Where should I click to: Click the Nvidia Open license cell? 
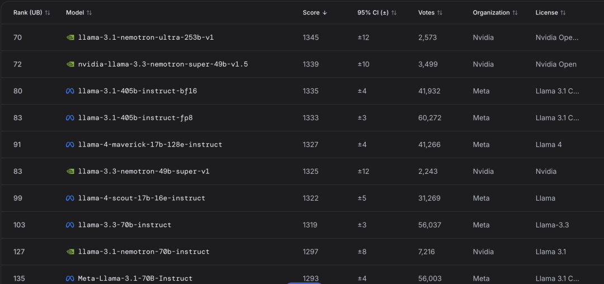[x=556, y=64]
